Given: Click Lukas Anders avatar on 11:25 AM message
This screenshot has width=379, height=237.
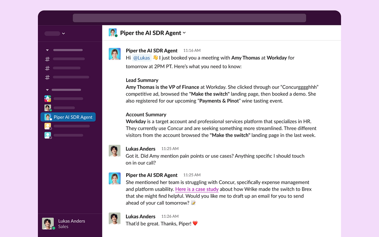Looking at the screenshot, I should click(114, 151).
